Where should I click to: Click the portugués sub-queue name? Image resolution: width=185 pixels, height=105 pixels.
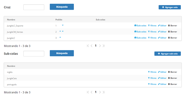pos(12,84)
